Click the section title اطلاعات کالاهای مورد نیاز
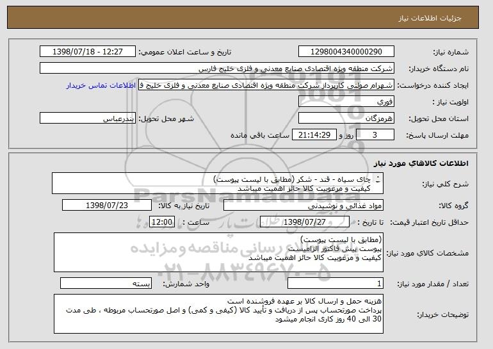 421,163
